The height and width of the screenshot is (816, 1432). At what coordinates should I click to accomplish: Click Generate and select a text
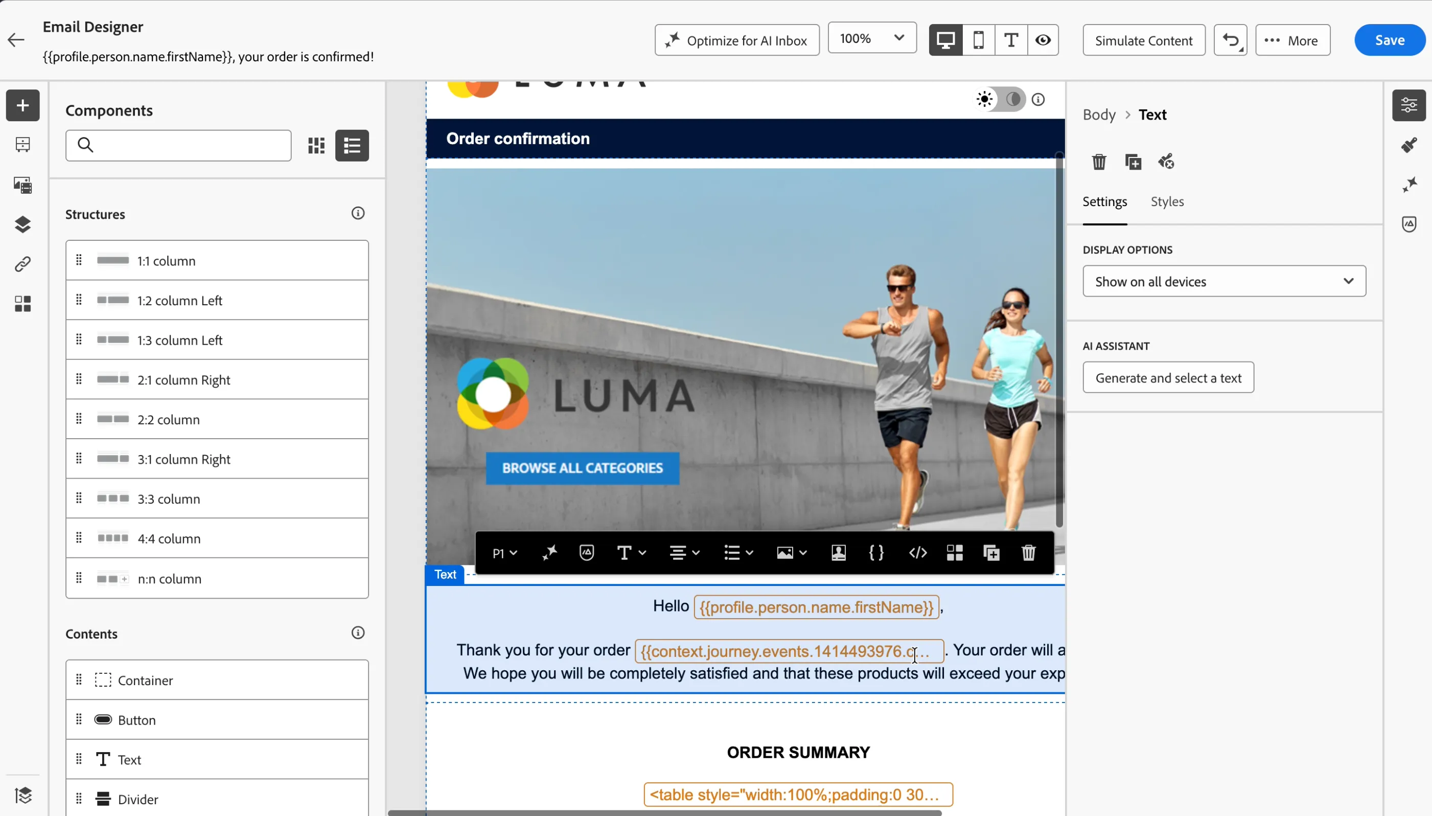point(1168,378)
